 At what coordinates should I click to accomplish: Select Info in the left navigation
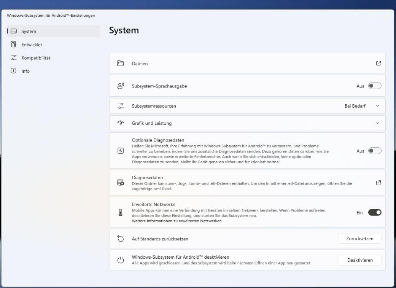click(25, 71)
